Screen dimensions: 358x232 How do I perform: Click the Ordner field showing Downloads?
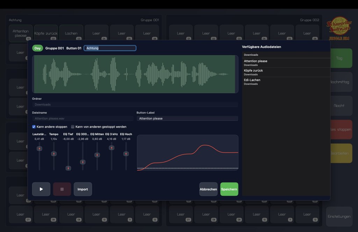tap(135, 105)
